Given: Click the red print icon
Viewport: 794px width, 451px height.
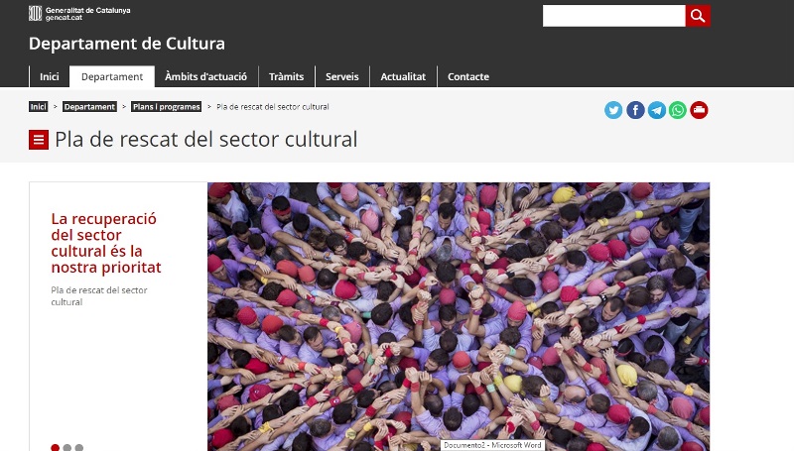Looking at the screenshot, I should tap(699, 110).
